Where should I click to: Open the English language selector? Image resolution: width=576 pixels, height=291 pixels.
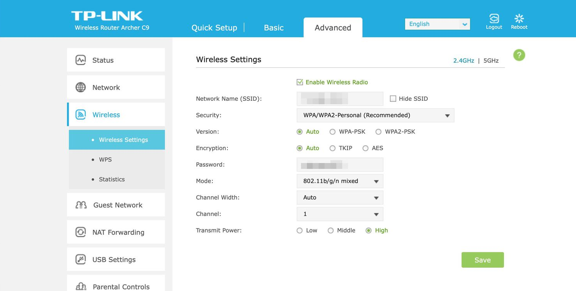437,24
